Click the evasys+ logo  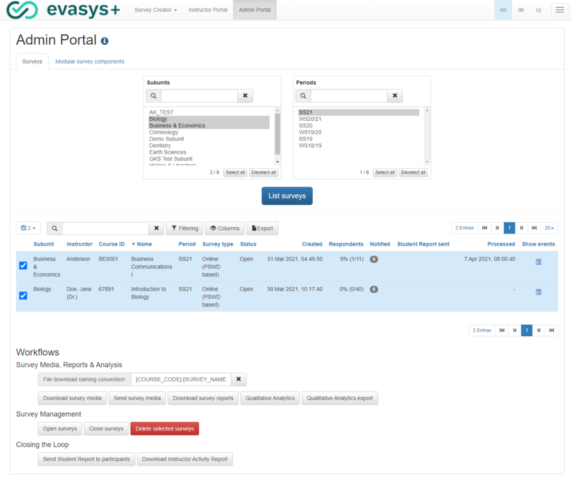click(62, 10)
